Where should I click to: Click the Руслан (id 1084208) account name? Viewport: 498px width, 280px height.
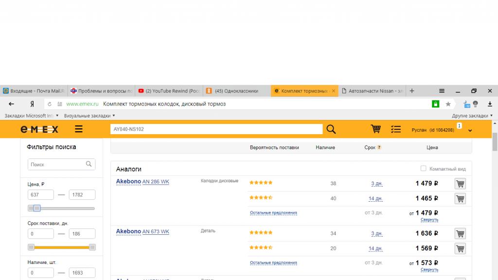(432, 130)
